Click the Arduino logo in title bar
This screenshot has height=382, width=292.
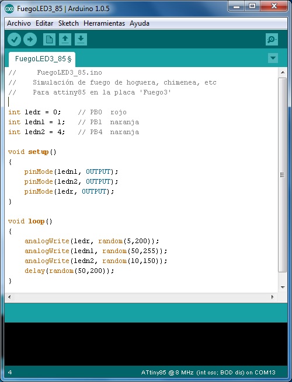pyautogui.click(x=9, y=9)
